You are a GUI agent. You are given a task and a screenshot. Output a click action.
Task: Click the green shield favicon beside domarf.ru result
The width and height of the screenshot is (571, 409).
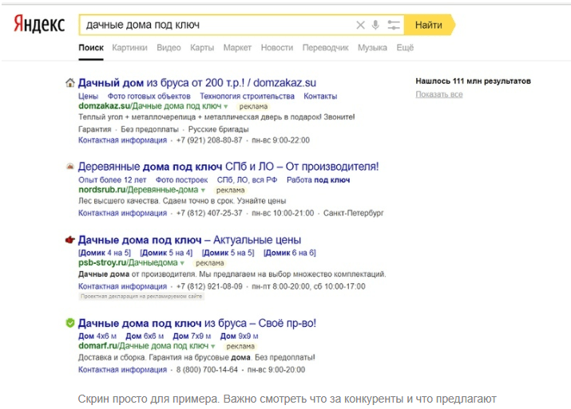click(70, 323)
